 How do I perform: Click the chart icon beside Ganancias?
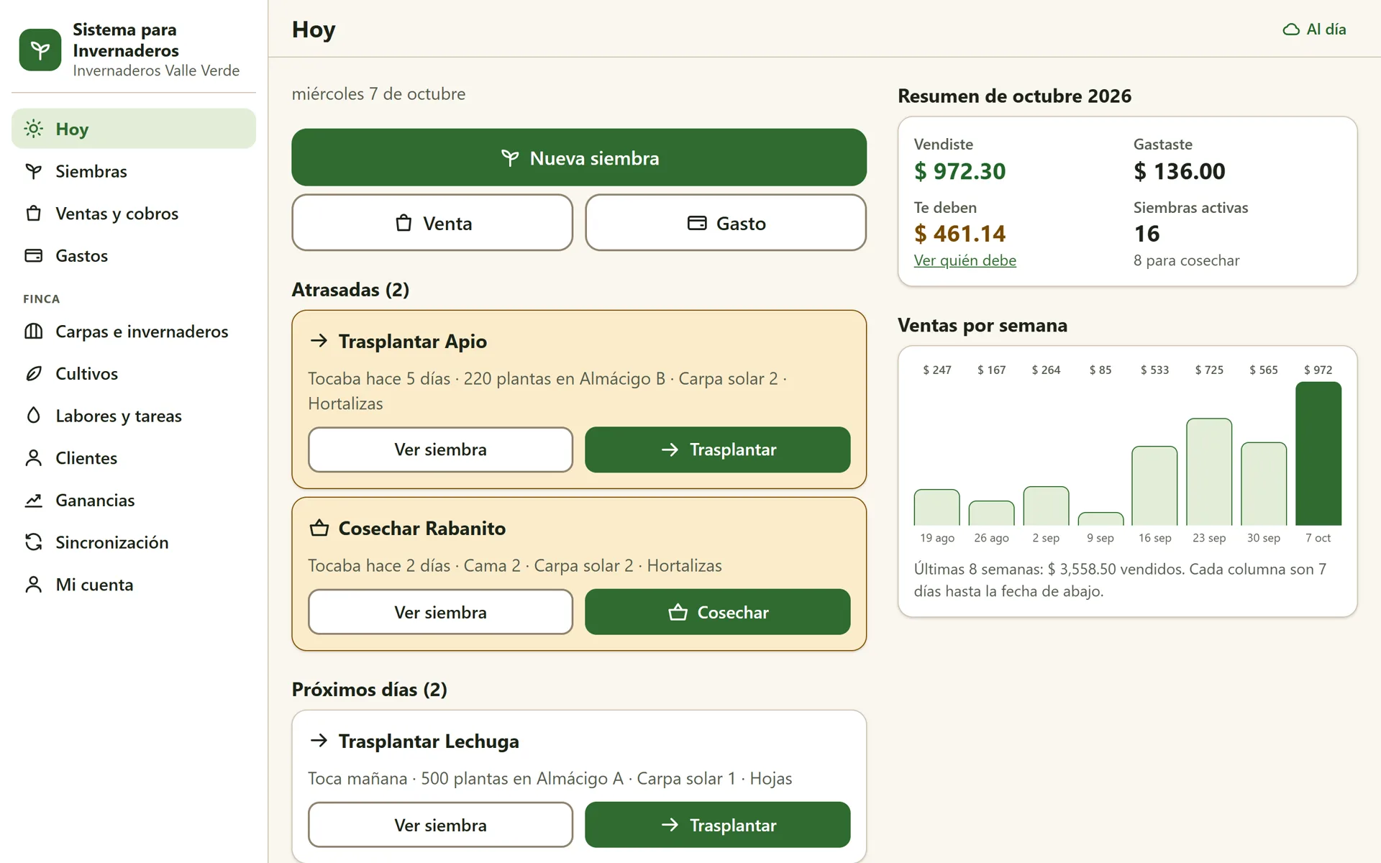[33, 500]
